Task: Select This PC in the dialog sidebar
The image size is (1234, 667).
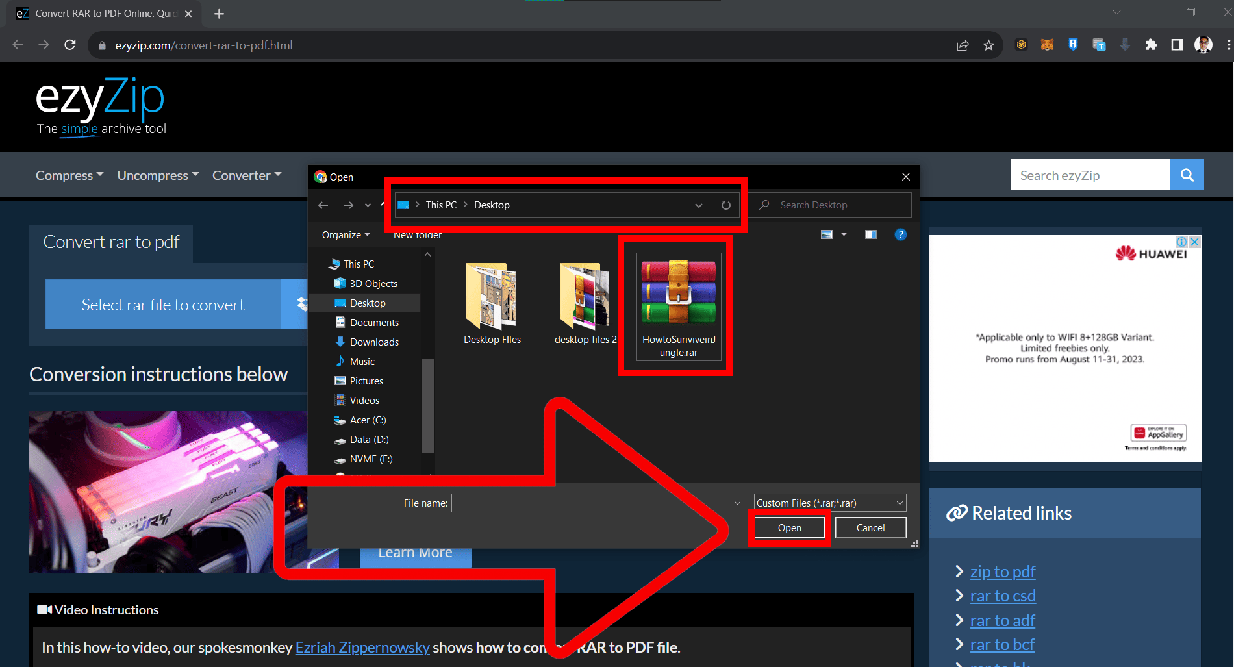Action: (357, 264)
